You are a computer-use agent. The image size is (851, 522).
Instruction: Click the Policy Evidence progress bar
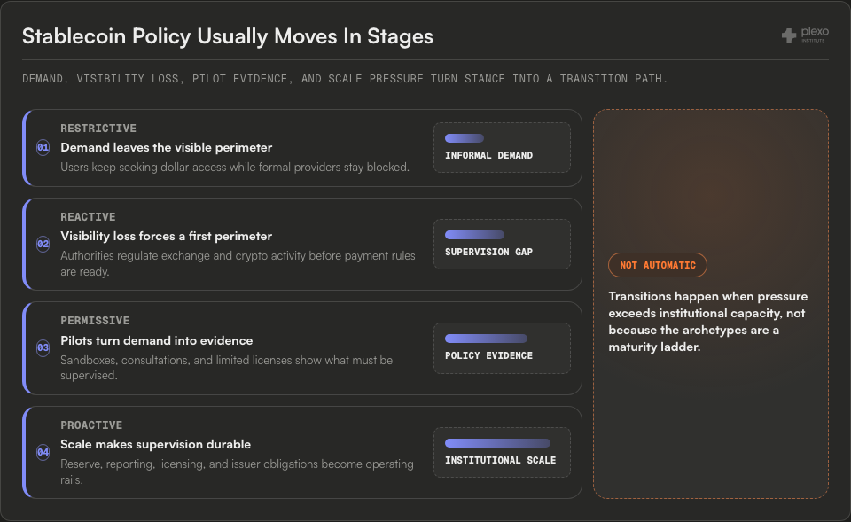click(x=486, y=339)
